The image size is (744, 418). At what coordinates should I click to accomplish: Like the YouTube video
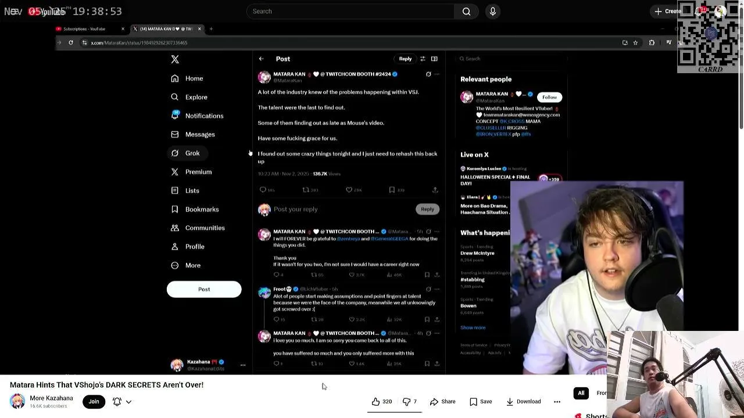click(381, 401)
